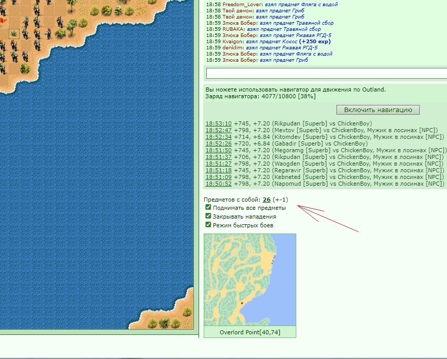Click the 'Rikpudan [Superb] vs ChickenBoy)' entry at 18:53:10
447x359 pixels.
[x=322, y=123]
